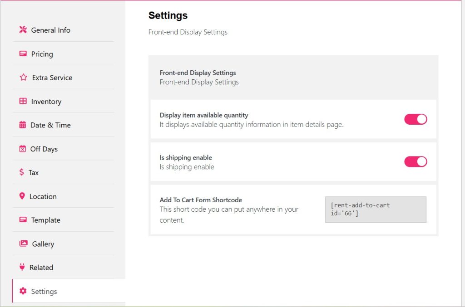Click the Related plug icon
Viewport: 465px width, 307px height.
coord(22,268)
